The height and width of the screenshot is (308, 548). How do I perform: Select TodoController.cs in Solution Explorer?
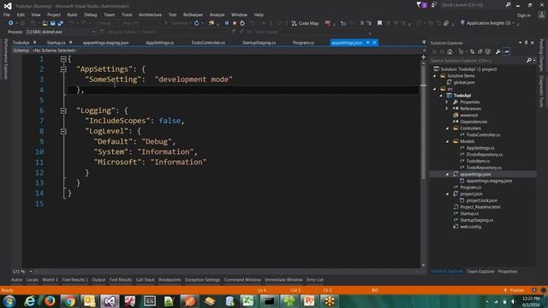pyautogui.click(x=483, y=135)
